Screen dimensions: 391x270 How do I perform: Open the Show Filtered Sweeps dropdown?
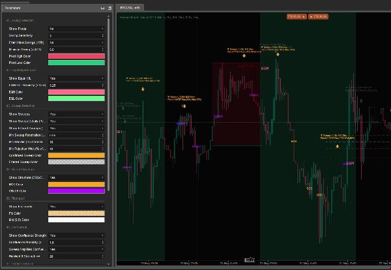click(76, 128)
